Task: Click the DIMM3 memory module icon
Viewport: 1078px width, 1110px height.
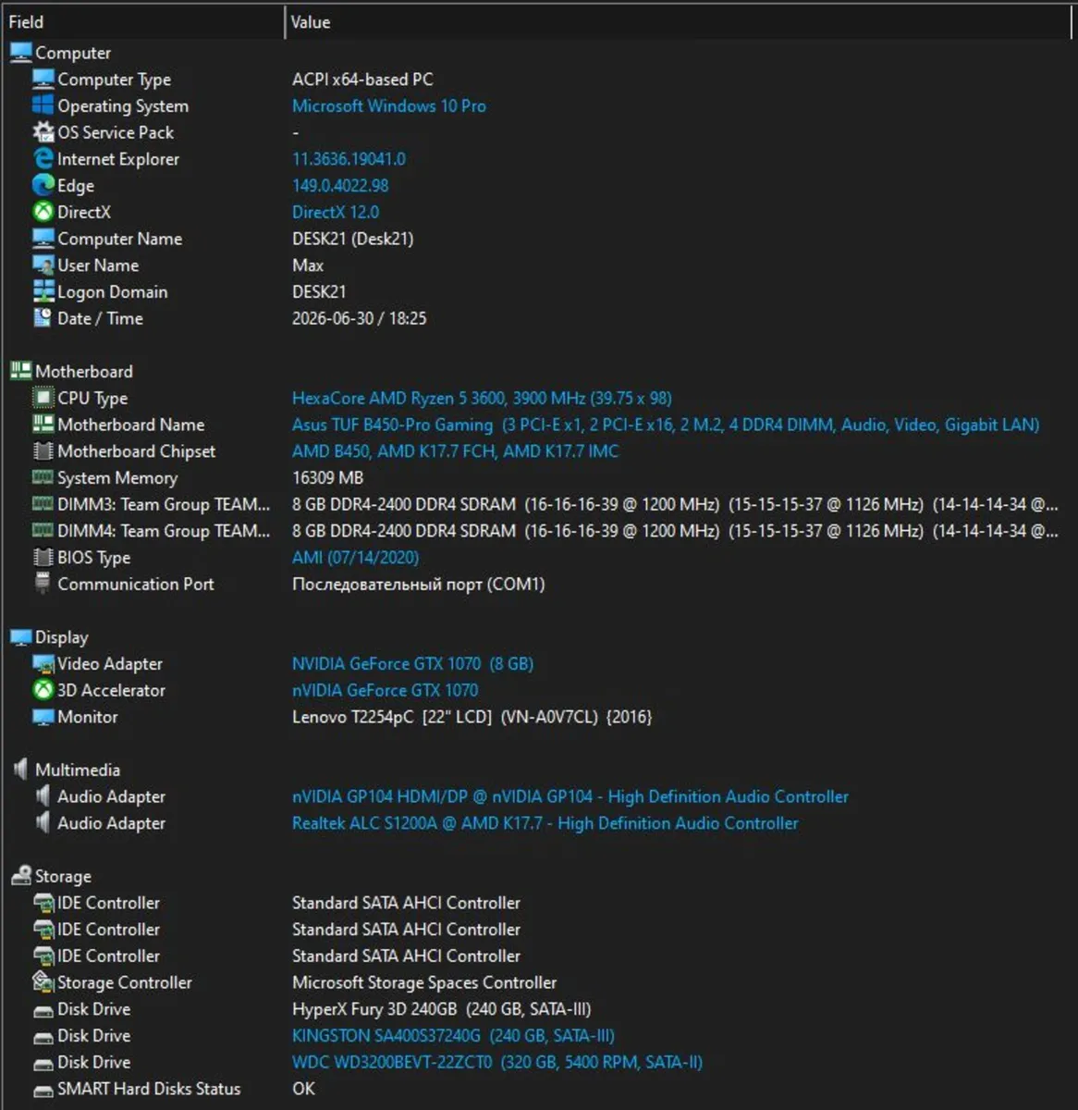Action: (43, 504)
